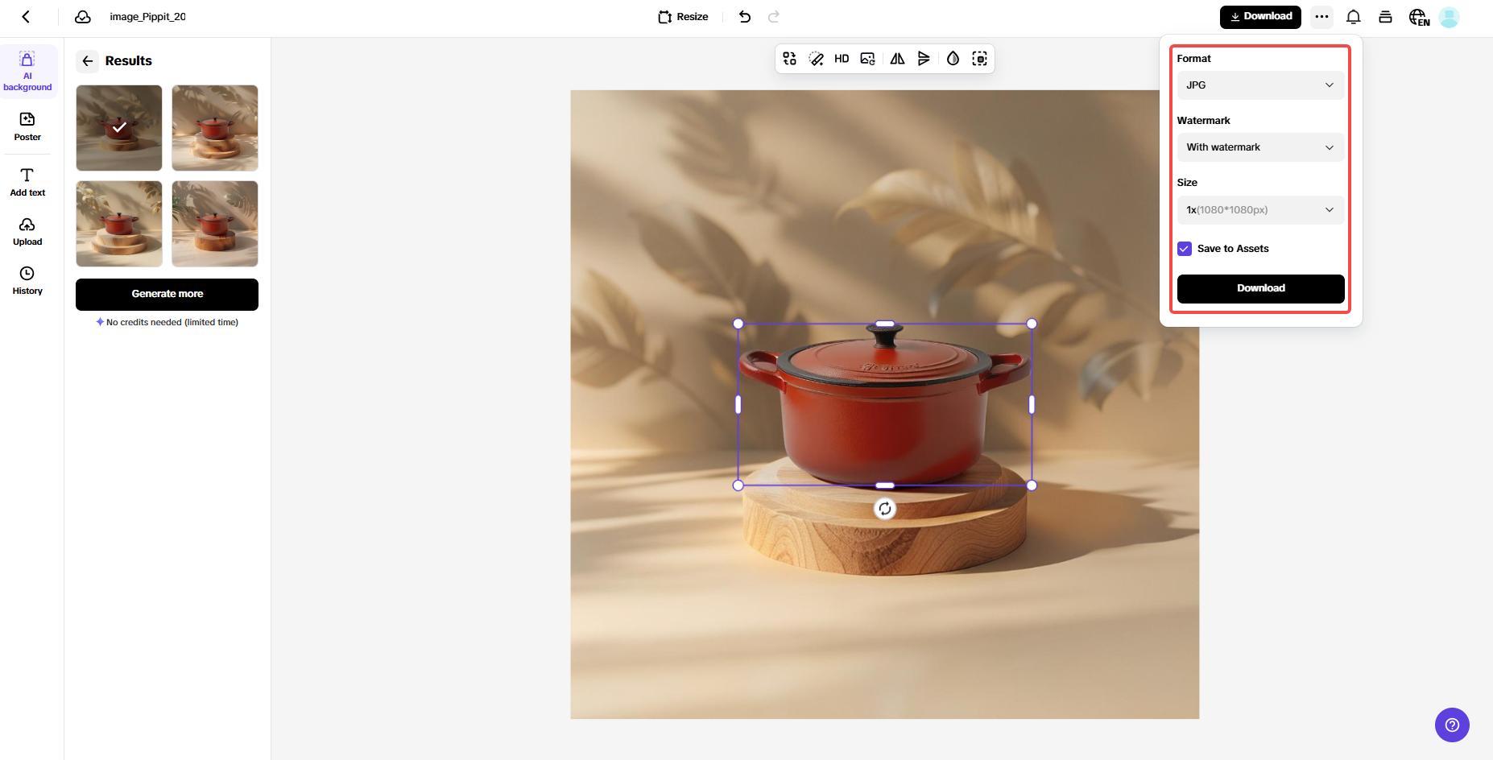Screen dimensions: 1493x760
Task: Undo the last action
Action: tap(745, 17)
